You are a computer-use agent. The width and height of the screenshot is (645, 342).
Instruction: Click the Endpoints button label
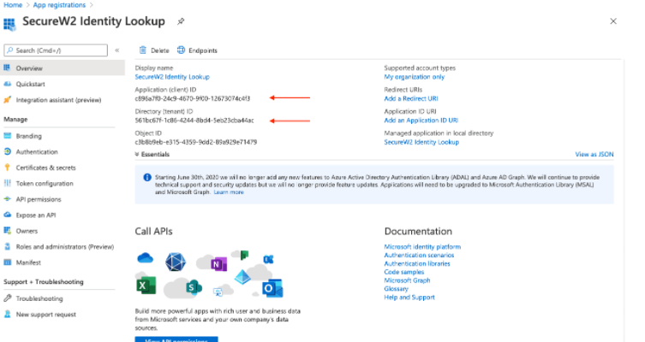[203, 50]
